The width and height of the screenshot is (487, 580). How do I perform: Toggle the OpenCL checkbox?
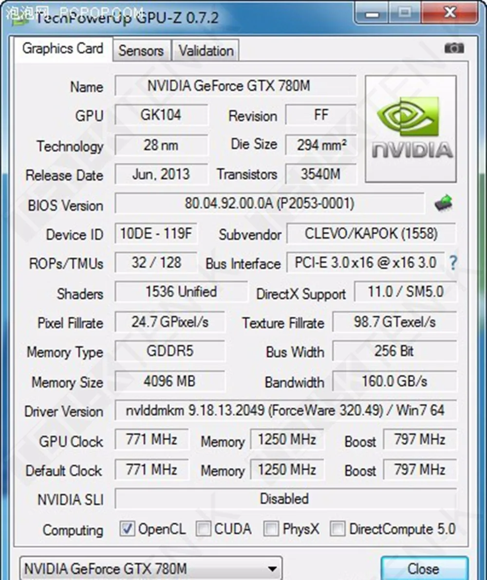click(127, 529)
